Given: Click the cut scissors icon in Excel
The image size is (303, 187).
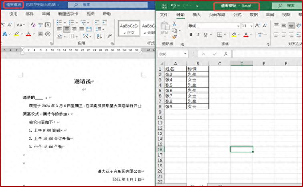Looking at the screenshot, I should (174, 24).
